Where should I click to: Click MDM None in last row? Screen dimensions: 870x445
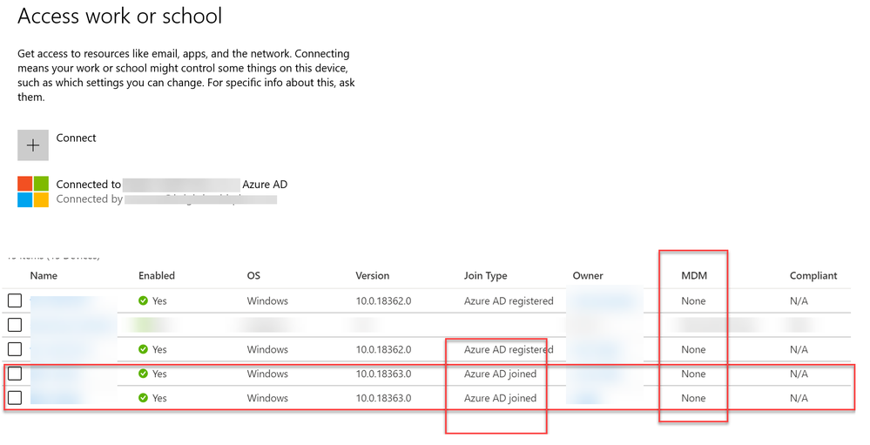coord(693,398)
